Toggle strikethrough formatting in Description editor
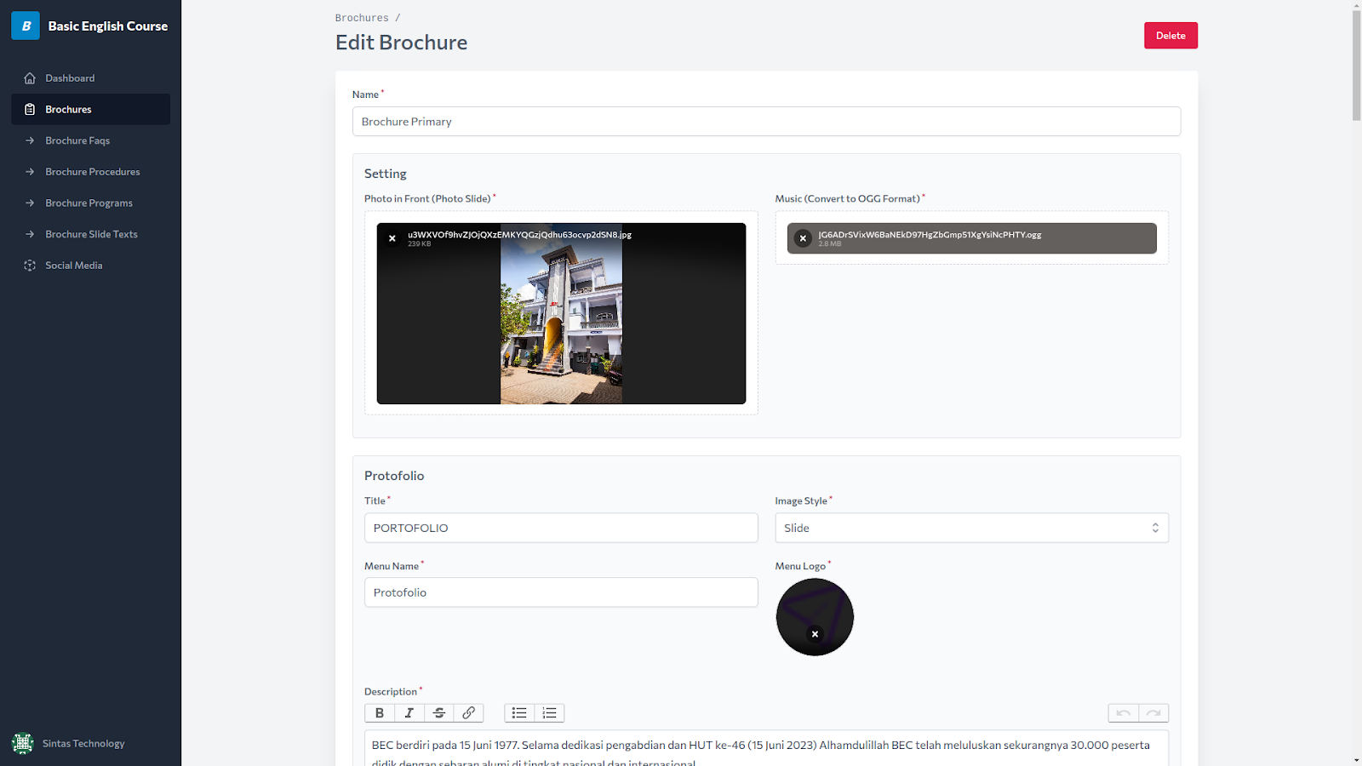1362x766 pixels. pyautogui.click(x=439, y=713)
